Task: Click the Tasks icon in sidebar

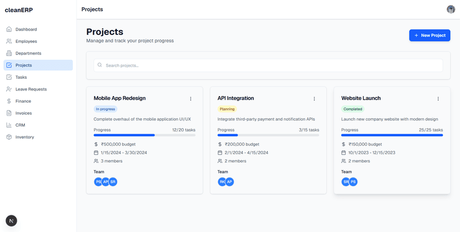Action: (9, 77)
